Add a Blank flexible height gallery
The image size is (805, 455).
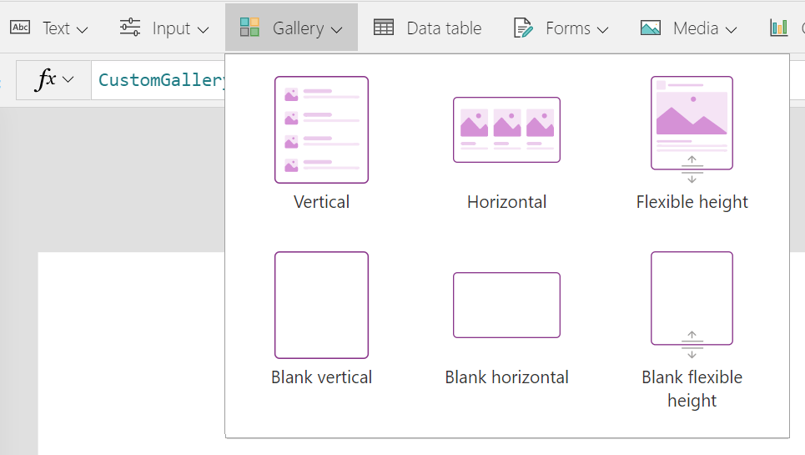coord(692,299)
